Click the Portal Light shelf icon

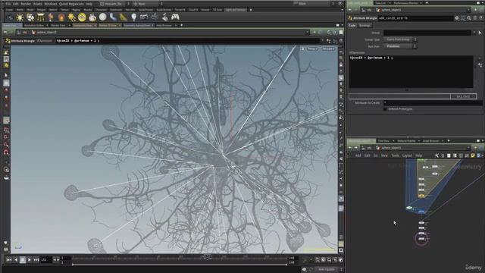pyautogui.click(x=124, y=17)
